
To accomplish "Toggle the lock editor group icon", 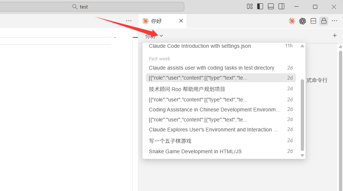I will (324, 21).
